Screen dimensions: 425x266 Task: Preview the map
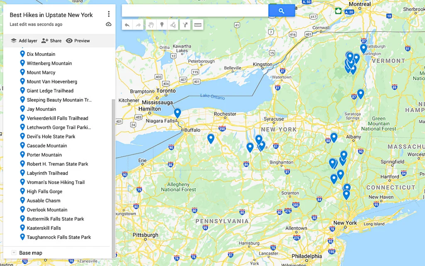point(78,41)
